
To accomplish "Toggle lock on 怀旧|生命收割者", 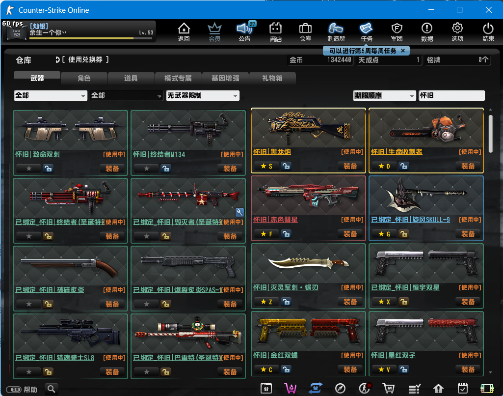I will (x=403, y=166).
